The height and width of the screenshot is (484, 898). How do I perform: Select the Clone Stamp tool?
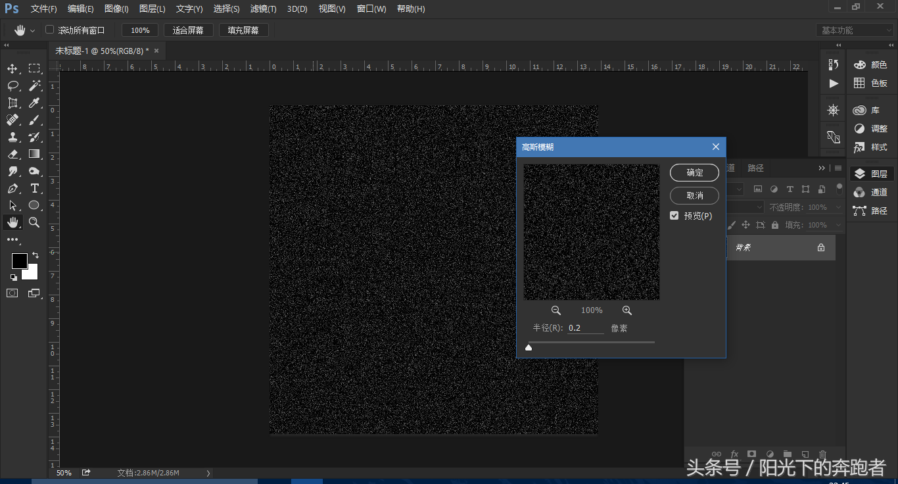(x=12, y=137)
